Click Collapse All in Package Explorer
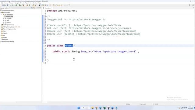The width and height of the screenshot is (195, 110). 32,8
